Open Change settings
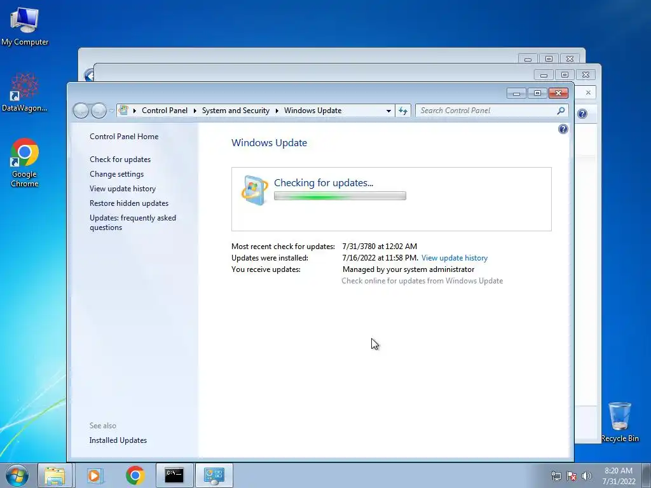Viewport: 651px width, 488px height. click(x=117, y=174)
